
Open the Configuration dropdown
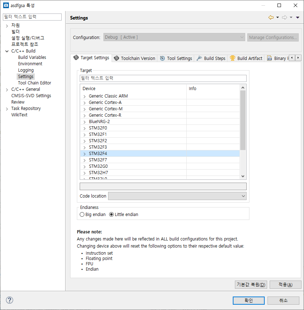(174, 37)
